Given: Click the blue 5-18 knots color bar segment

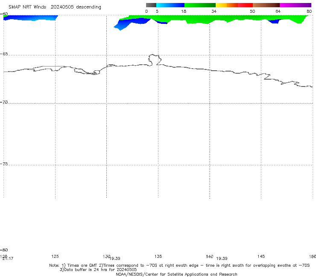Looking at the screenshot, I should pos(170,5).
